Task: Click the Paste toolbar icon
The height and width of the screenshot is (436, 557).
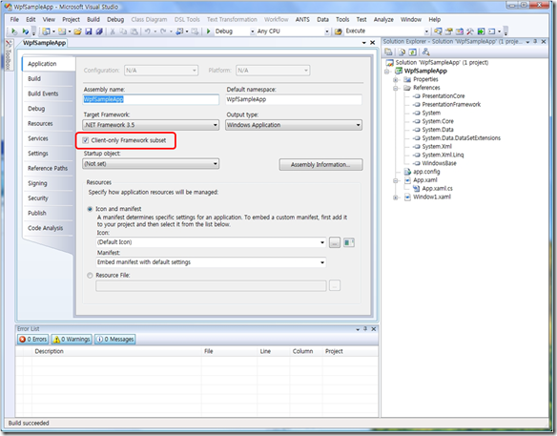Action: click(134, 31)
